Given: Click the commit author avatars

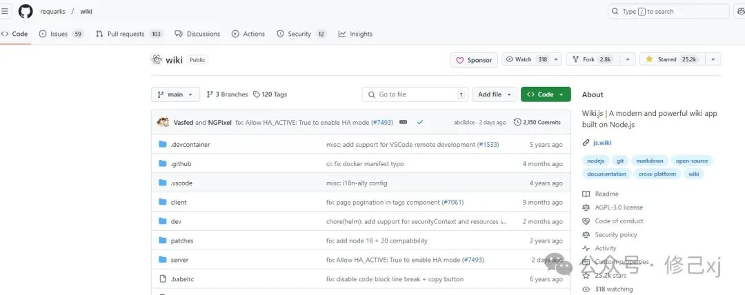Looking at the screenshot, I should [x=163, y=122].
